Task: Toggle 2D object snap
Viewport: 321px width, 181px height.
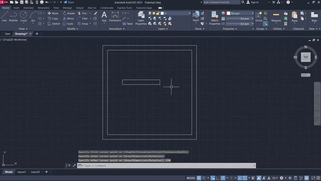Action: (x=245, y=178)
